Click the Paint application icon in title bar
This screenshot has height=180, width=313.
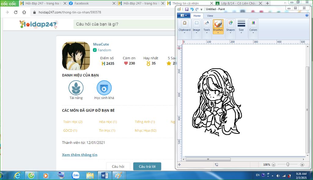[179, 9]
